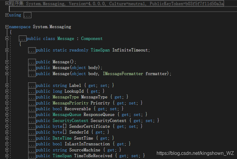Click the ResponseQueue property name
Image resolution: width=237 pixels, height=159 pixels.
99,114
